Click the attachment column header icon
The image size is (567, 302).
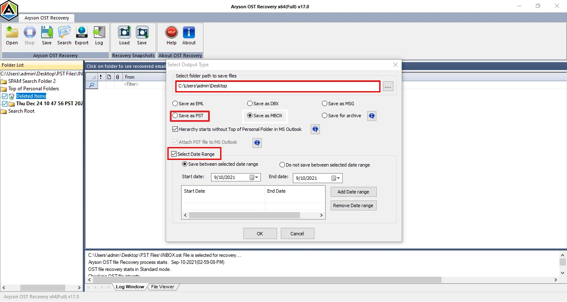[118, 77]
